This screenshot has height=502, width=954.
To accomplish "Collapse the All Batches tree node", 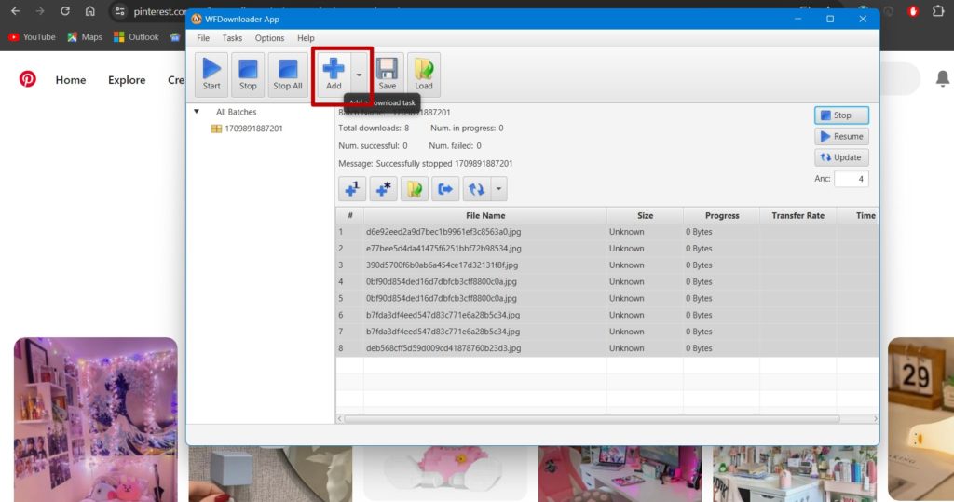I will 197,112.
